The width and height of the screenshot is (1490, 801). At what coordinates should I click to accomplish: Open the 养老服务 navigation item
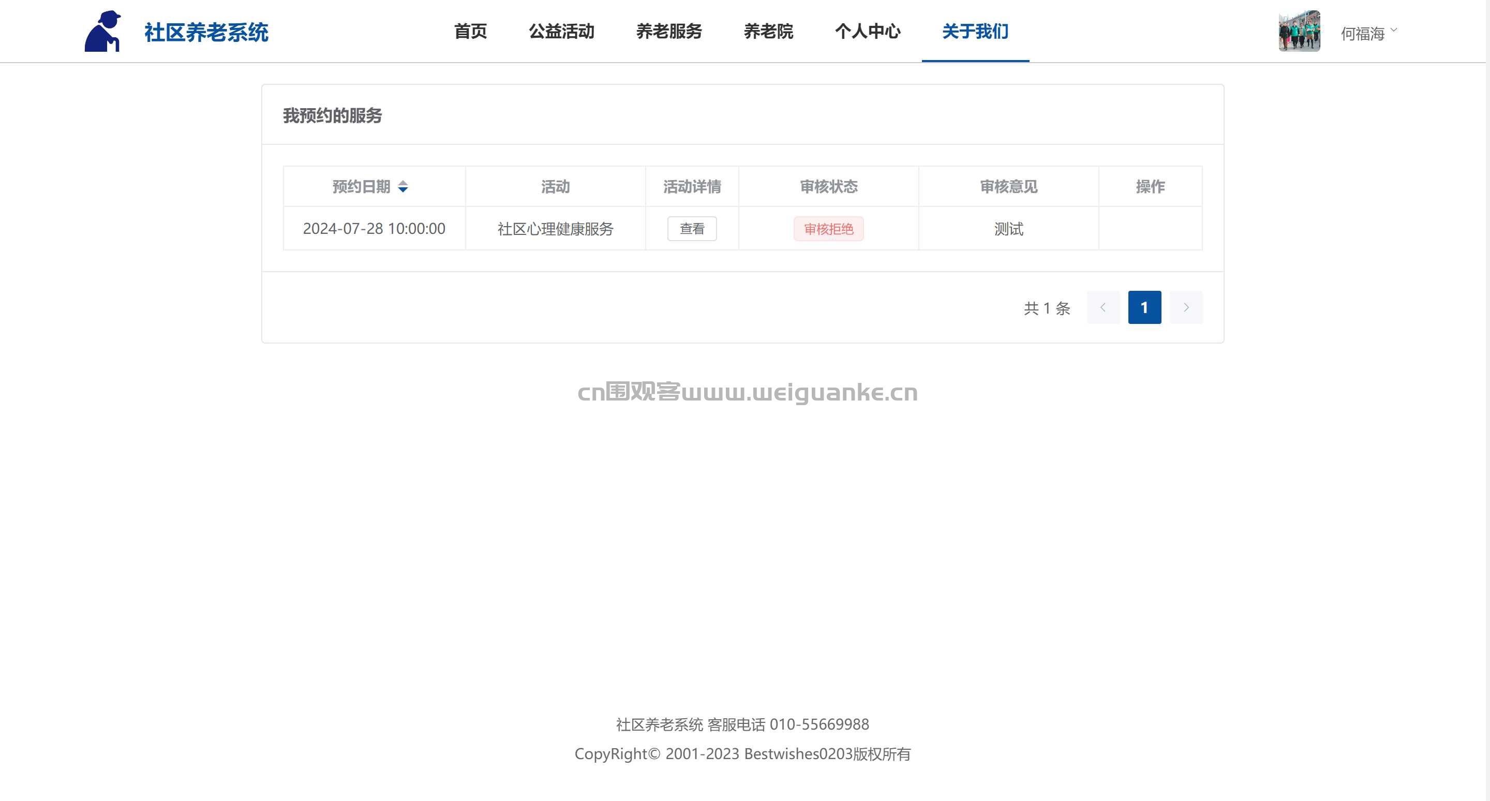[669, 31]
